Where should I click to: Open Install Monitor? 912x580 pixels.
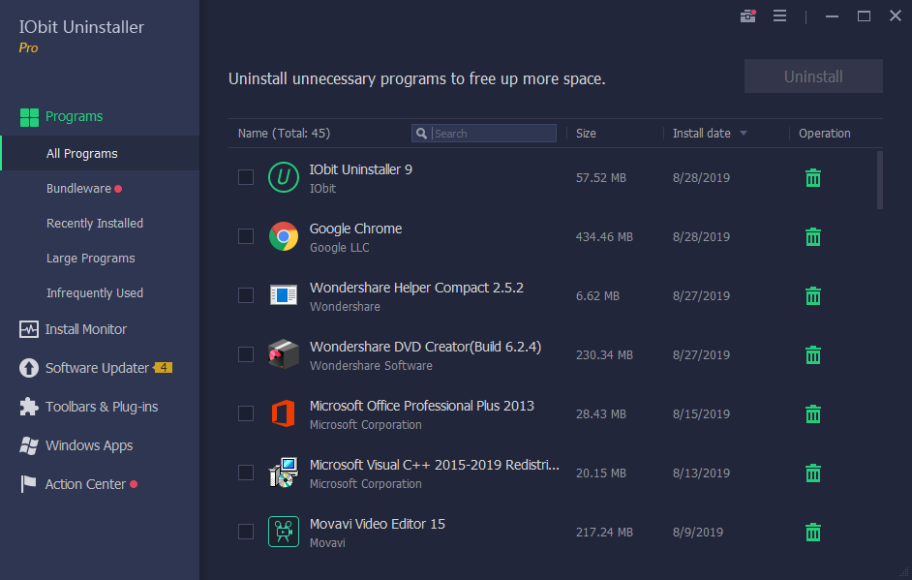[85, 329]
